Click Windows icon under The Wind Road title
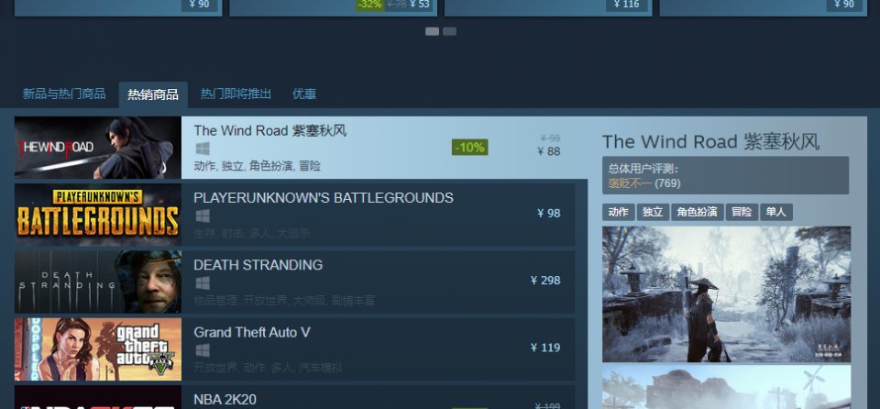The width and height of the screenshot is (880, 409). click(203, 149)
